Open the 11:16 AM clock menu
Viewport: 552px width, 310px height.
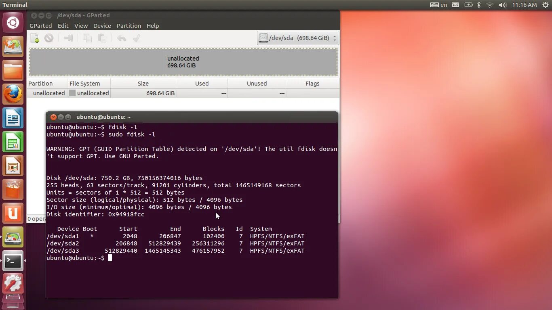[524, 5]
